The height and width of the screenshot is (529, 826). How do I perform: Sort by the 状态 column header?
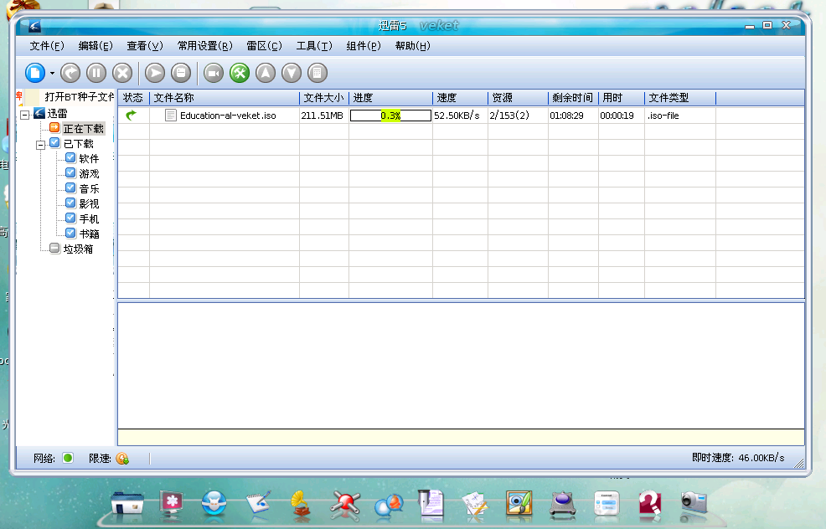133,97
